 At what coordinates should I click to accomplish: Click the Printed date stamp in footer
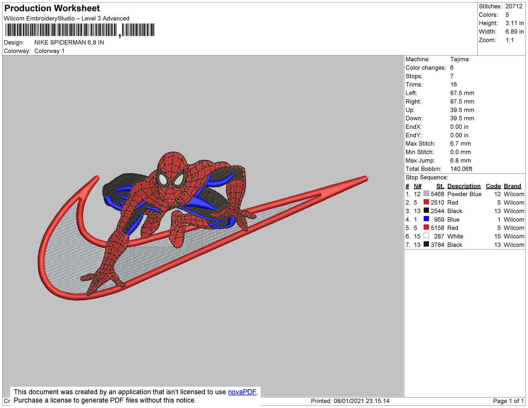click(350, 401)
